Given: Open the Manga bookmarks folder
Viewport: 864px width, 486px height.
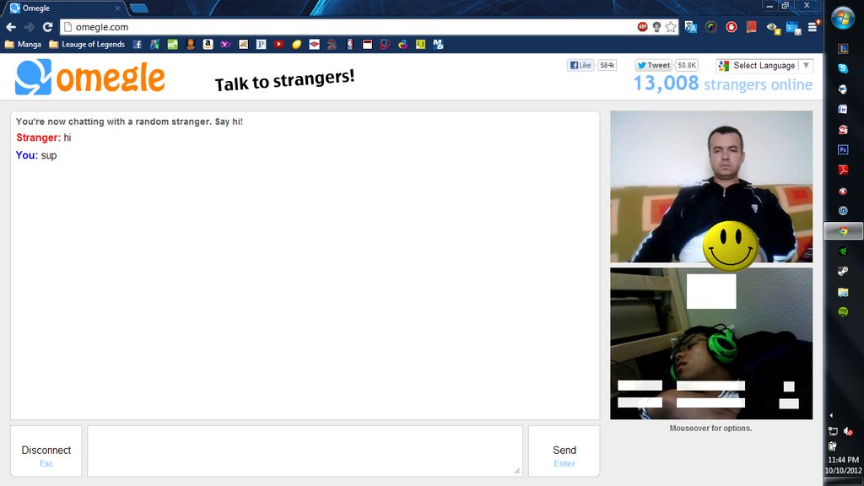Looking at the screenshot, I should pyautogui.click(x=23, y=44).
